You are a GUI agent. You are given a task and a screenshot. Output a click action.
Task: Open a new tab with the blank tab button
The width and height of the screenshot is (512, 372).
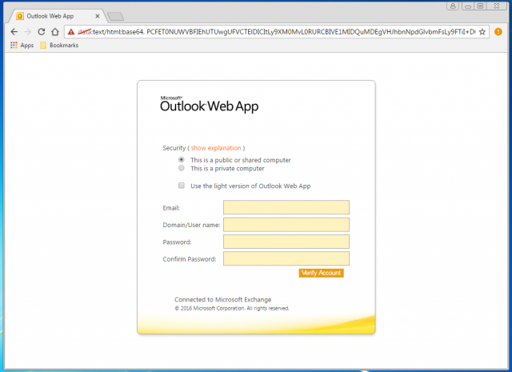(115, 16)
